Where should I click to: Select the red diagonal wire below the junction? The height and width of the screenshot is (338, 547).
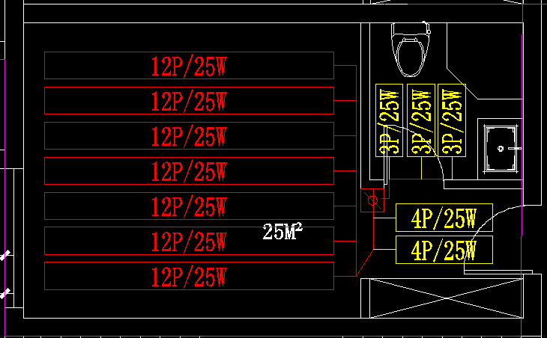coord(365,263)
